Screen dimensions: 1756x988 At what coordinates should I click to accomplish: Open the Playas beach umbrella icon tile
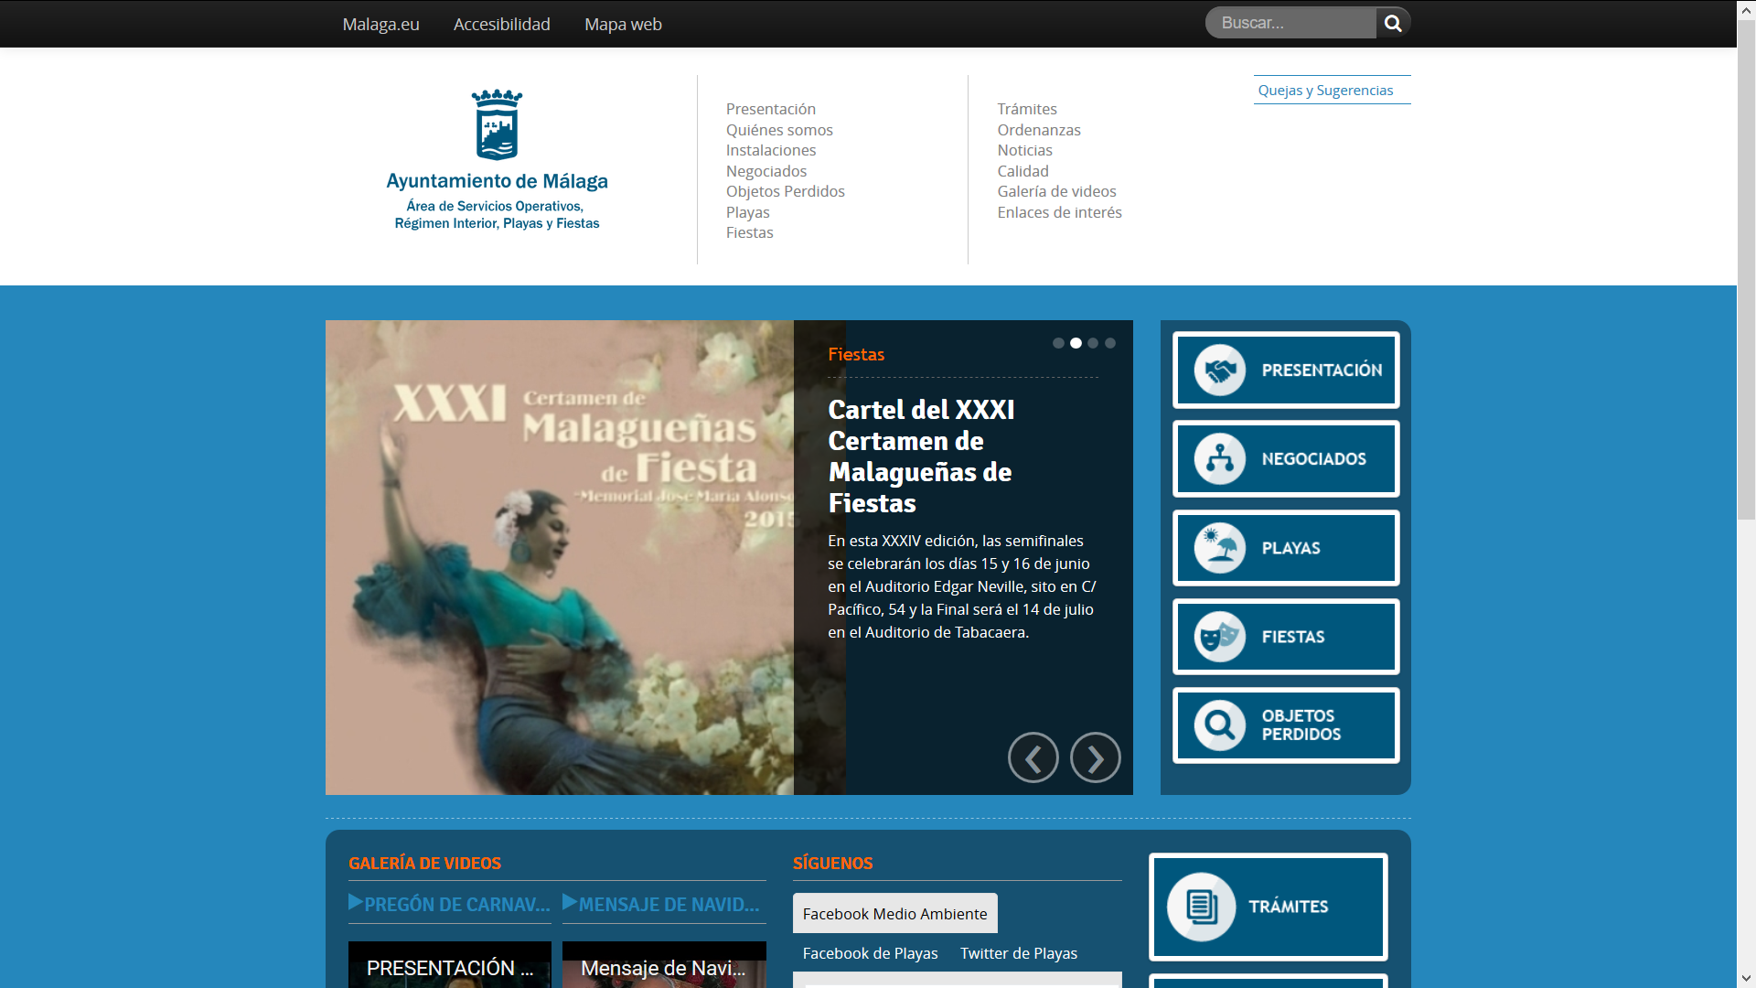[1286, 547]
